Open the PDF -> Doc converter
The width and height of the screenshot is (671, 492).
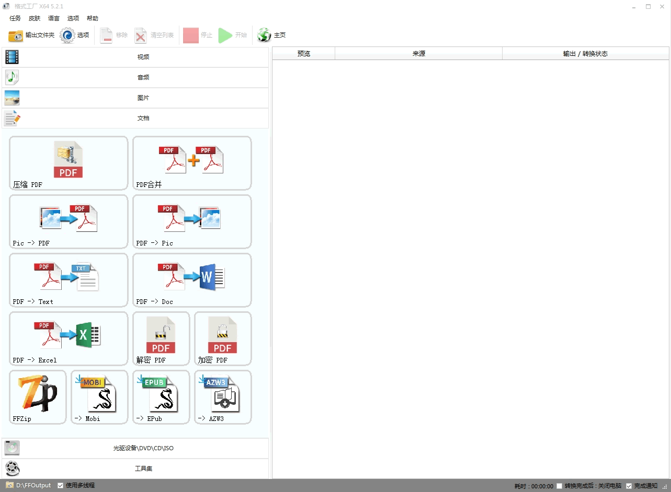point(192,280)
